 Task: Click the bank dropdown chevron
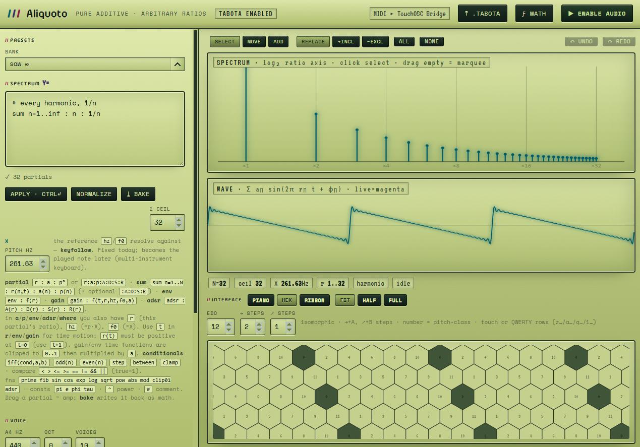(177, 64)
